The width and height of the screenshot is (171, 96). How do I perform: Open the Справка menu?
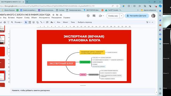67,18
